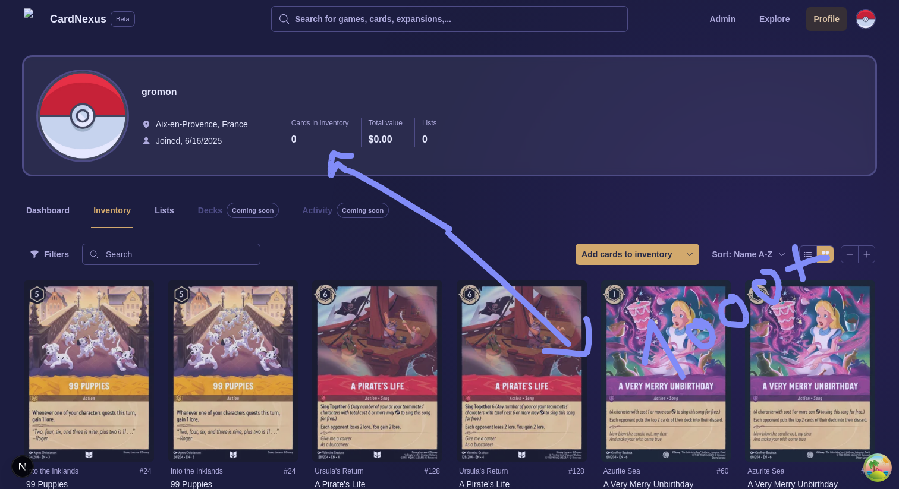Open the Pokeball avatar menu in header
Image resolution: width=899 pixels, height=489 pixels.
pos(865,19)
